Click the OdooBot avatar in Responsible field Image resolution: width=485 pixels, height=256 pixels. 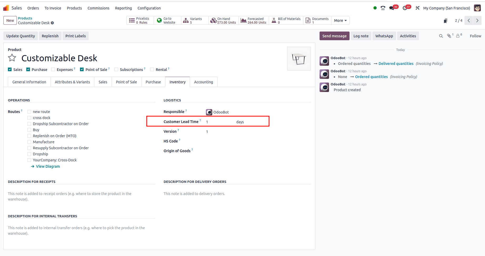click(209, 112)
